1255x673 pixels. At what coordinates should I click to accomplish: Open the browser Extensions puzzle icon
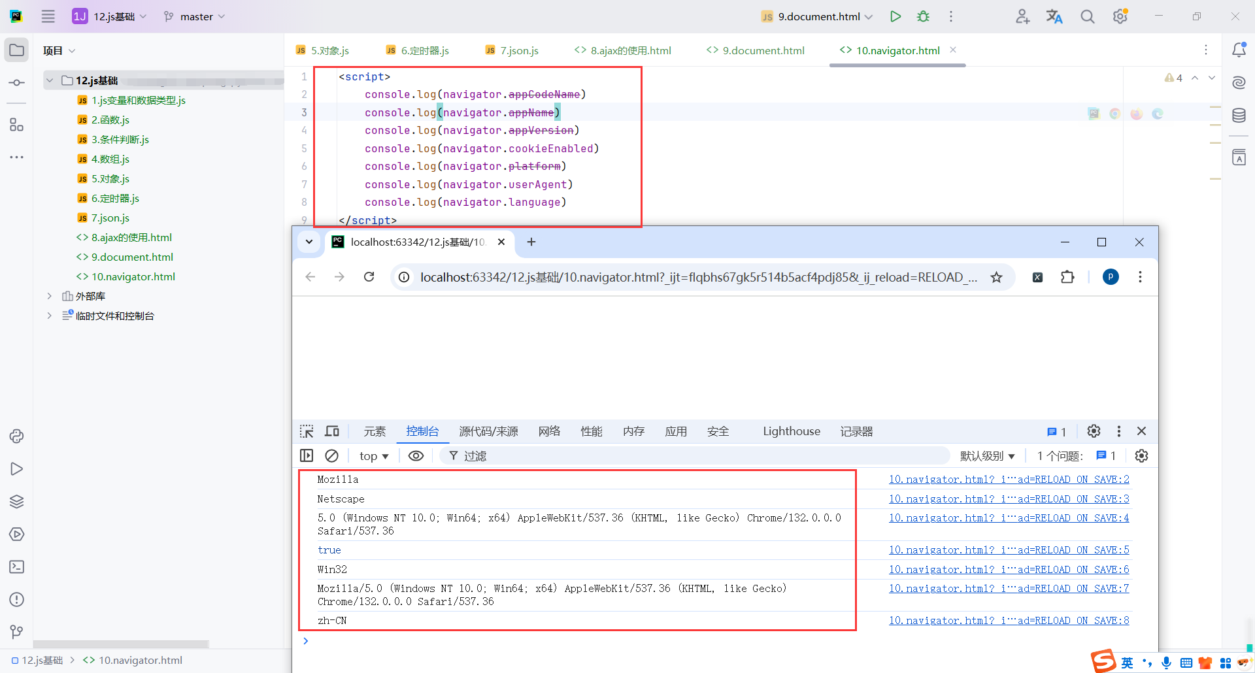pyautogui.click(x=1067, y=277)
